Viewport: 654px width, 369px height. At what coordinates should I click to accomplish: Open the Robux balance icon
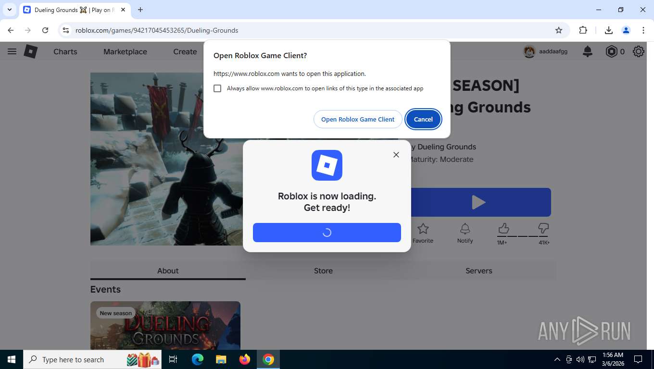pos(611,51)
